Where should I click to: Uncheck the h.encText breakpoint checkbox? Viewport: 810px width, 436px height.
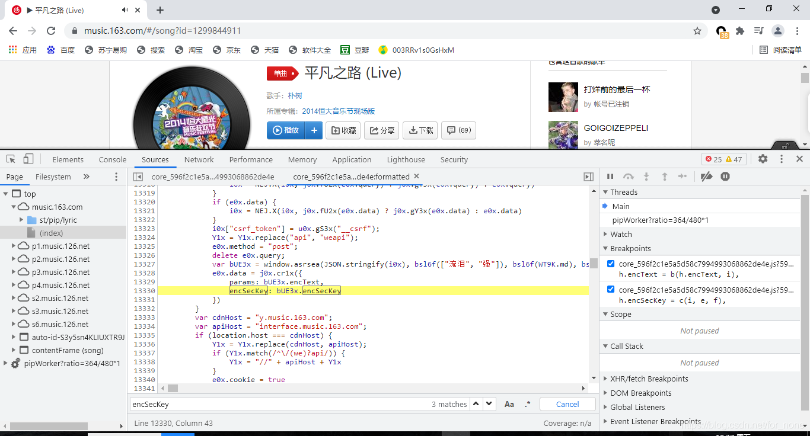coord(611,264)
